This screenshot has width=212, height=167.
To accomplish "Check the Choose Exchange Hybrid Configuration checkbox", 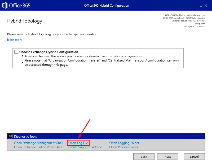I will (16, 52).
